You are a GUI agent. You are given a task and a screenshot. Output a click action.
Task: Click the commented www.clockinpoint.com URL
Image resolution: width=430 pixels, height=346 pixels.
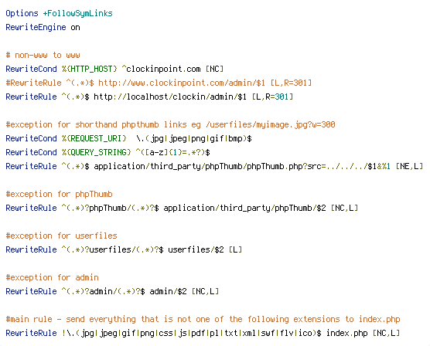[181, 83]
